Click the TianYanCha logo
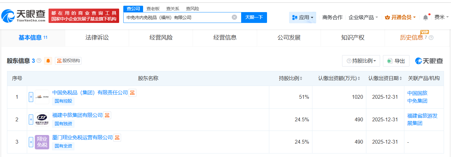This screenshot has height=157, width=451. pyautogui.click(x=23, y=16)
